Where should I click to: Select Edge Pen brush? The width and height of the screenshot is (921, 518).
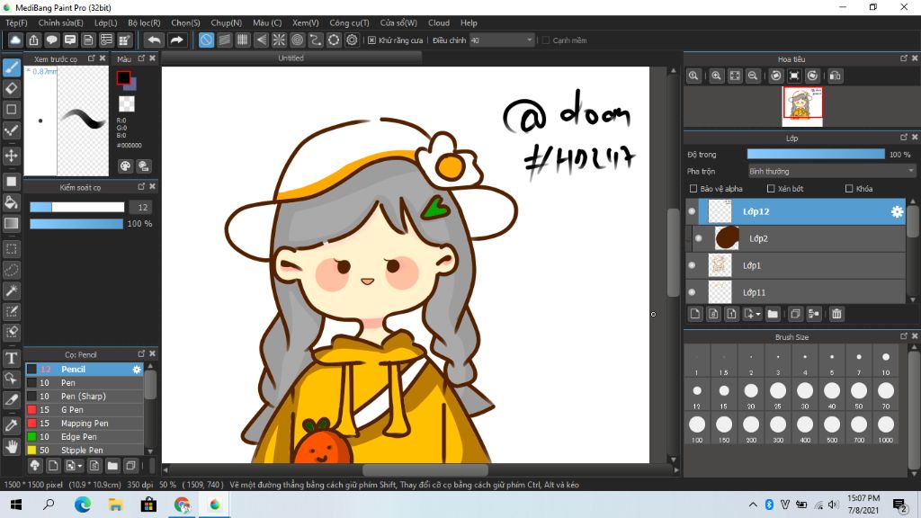click(84, 437)
